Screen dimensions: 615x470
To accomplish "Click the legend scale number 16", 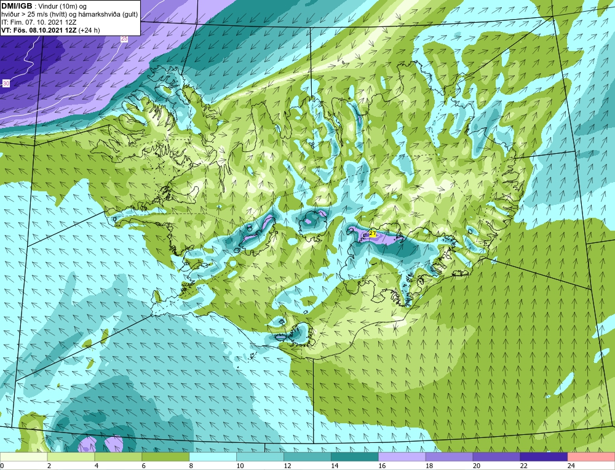I will click(x=382, y=466).
